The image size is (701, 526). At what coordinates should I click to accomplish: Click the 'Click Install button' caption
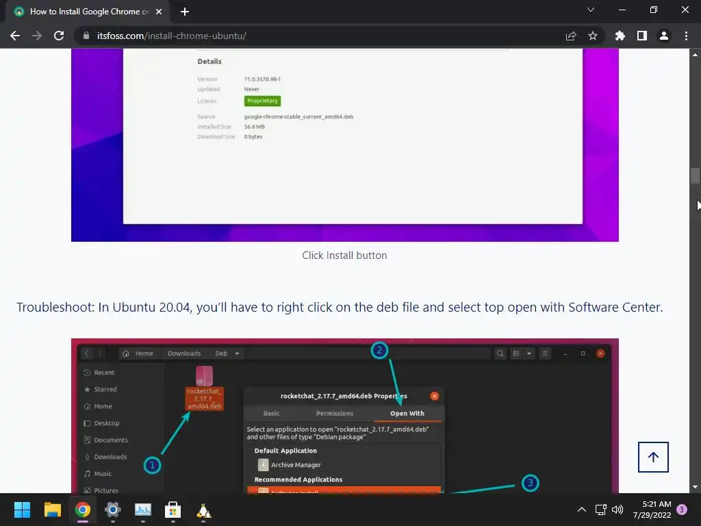344,255
